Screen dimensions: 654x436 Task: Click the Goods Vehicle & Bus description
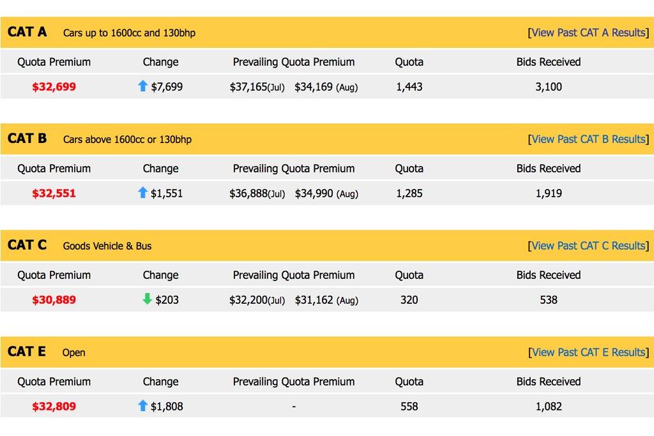click(x=107, y=246)
